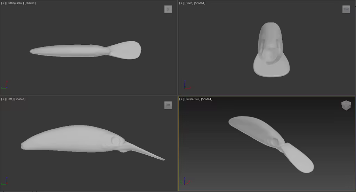Open the [Shaded] menu in Perspective viewport
The width and height of the screenshot is (356, 192).
207,99
